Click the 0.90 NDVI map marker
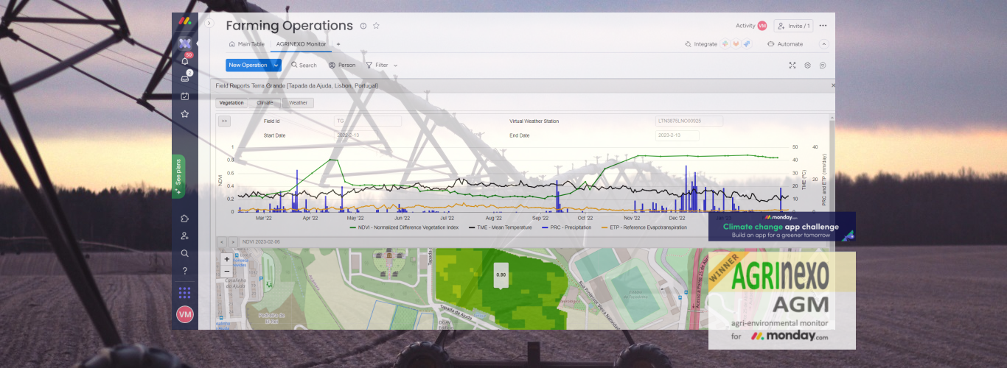The image size is (1007, 368). [501, 275]
